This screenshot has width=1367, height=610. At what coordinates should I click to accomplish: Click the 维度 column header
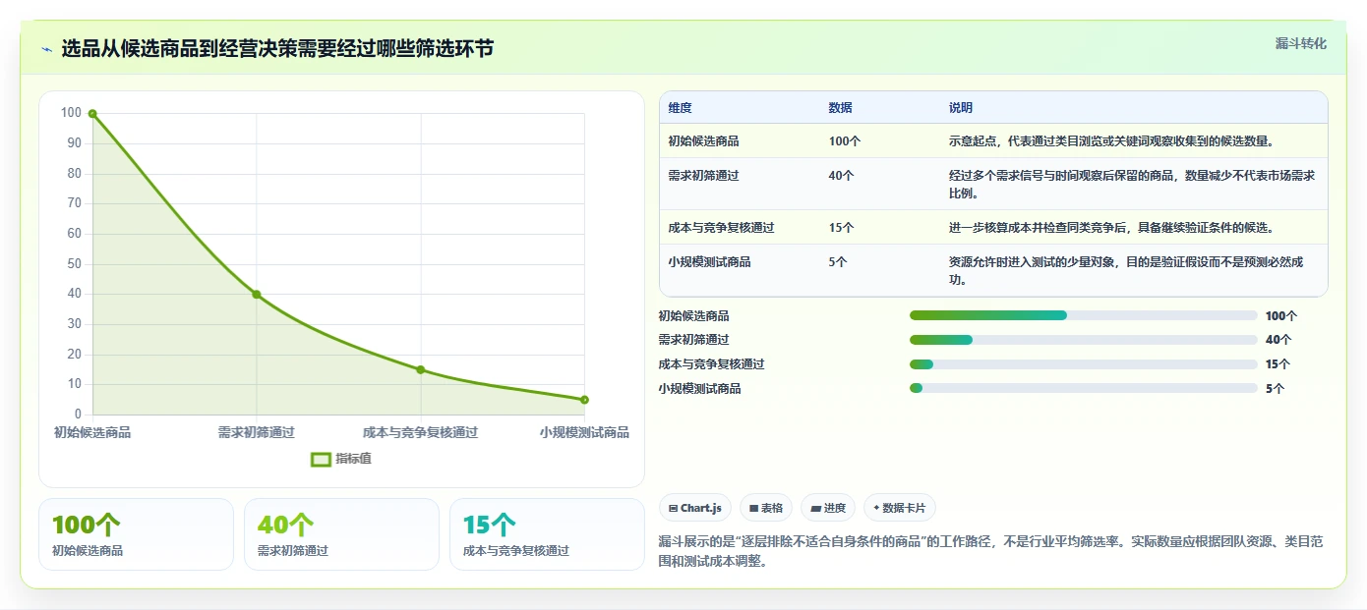pos(680,108)
